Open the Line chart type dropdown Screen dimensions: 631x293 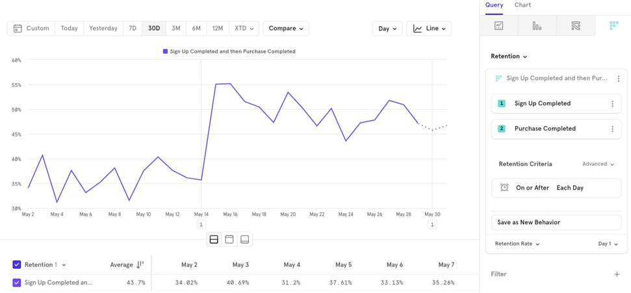pos(429,29)
